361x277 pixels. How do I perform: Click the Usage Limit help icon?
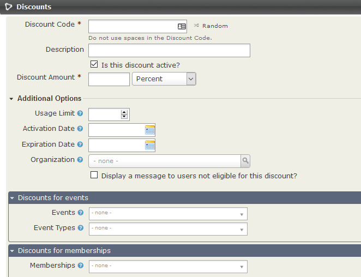point(80,113)
